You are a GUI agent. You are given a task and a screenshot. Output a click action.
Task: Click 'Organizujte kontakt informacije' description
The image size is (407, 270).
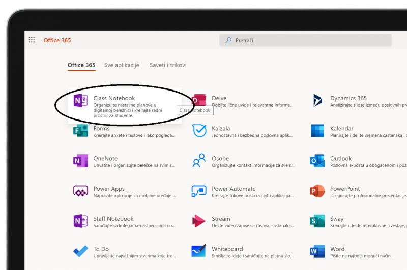(253, 165)
